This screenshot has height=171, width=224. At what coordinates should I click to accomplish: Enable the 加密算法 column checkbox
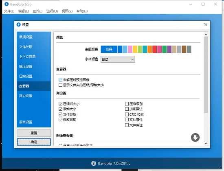[127, 109]
